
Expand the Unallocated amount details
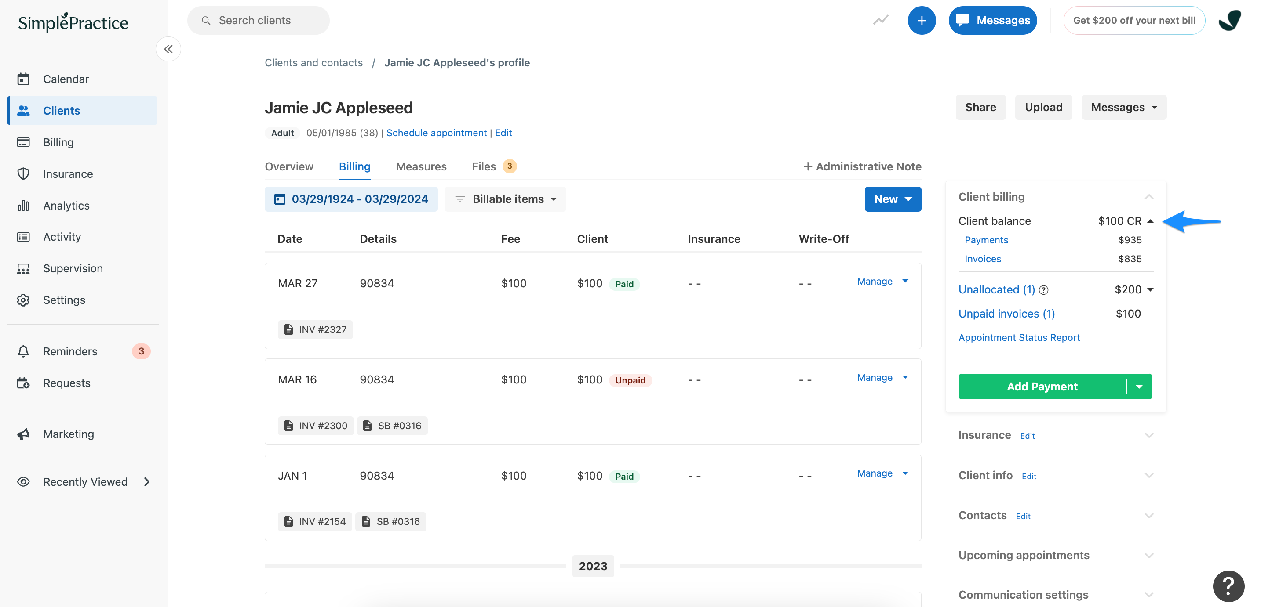click(1149, 289)
